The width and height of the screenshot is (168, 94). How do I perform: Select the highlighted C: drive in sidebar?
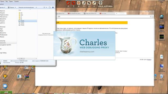click(8, 43)
